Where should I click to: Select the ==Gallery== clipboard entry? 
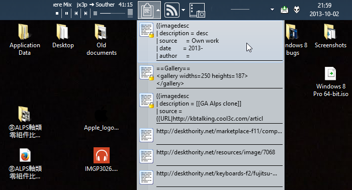pos(210,76)
